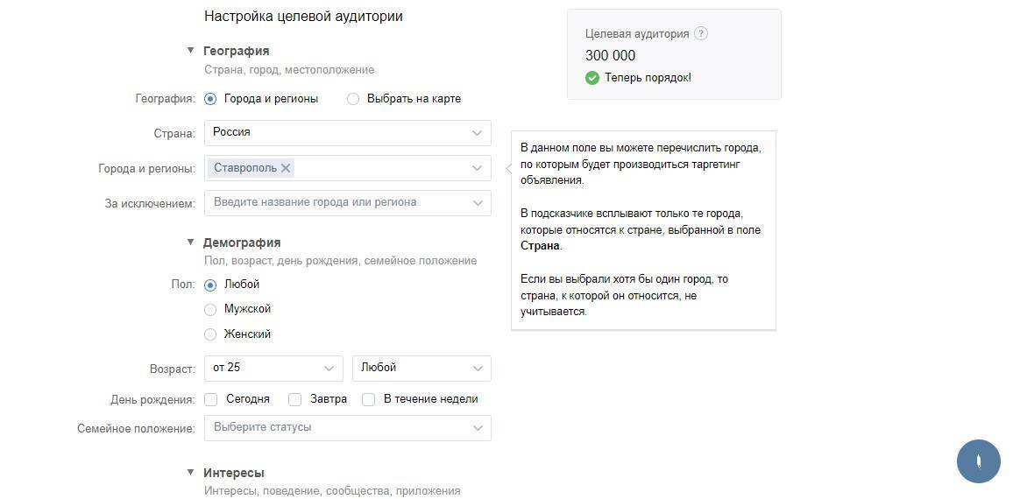Click the green checkmark status icon

[592, 78]
